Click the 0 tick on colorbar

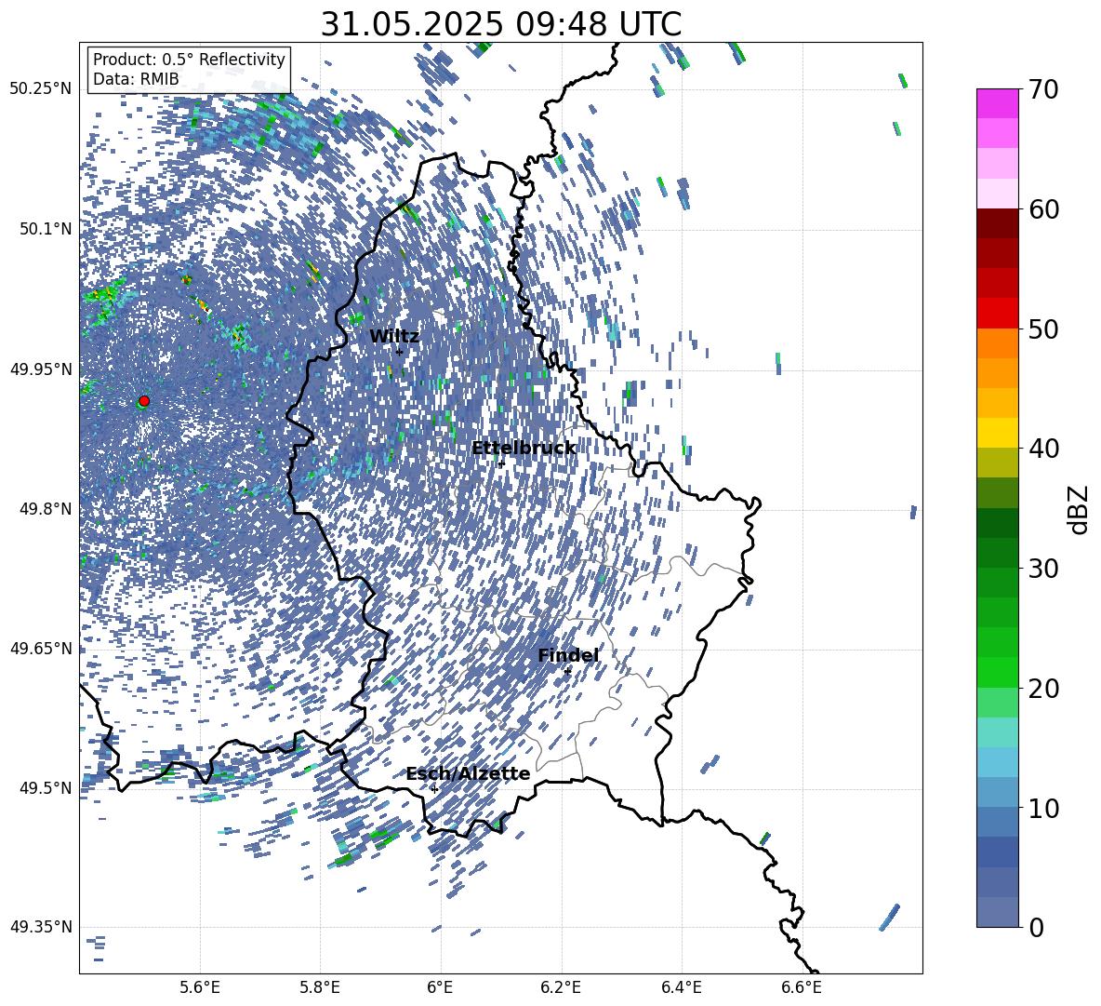[x=1035, y=927]
